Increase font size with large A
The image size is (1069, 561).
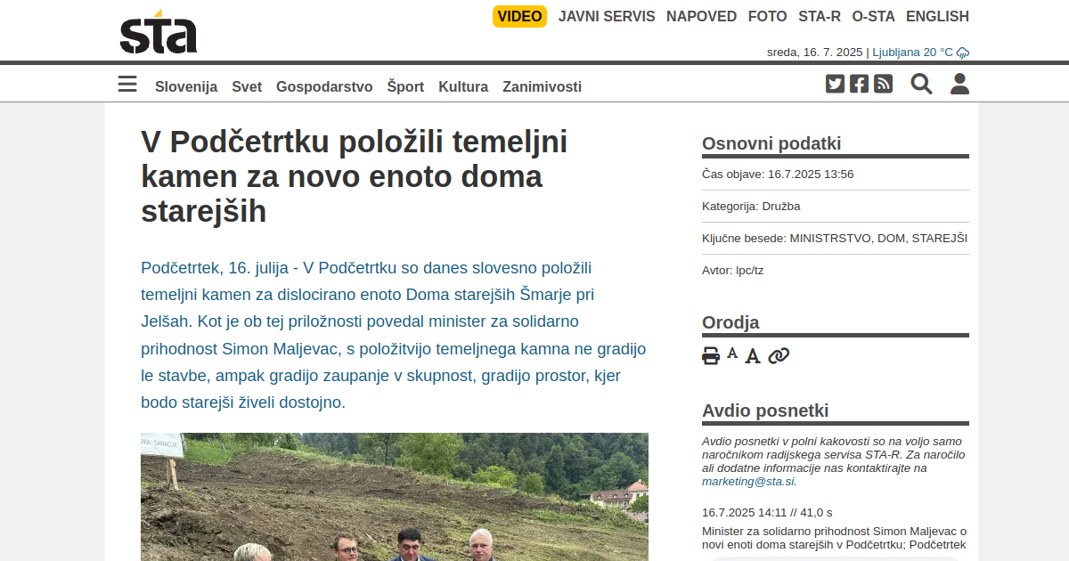pos(753,356)
